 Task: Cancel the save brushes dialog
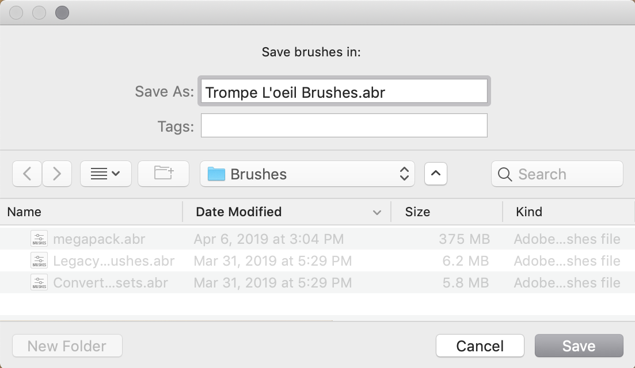coord(480,346)
